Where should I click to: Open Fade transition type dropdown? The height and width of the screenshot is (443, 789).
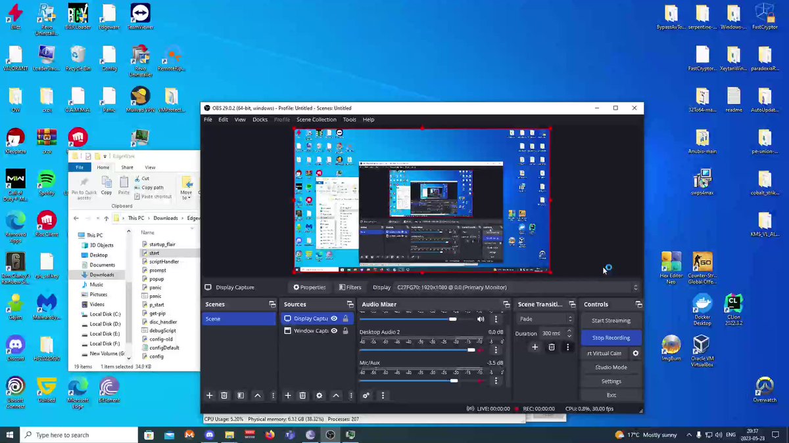(x=545, y=319)
